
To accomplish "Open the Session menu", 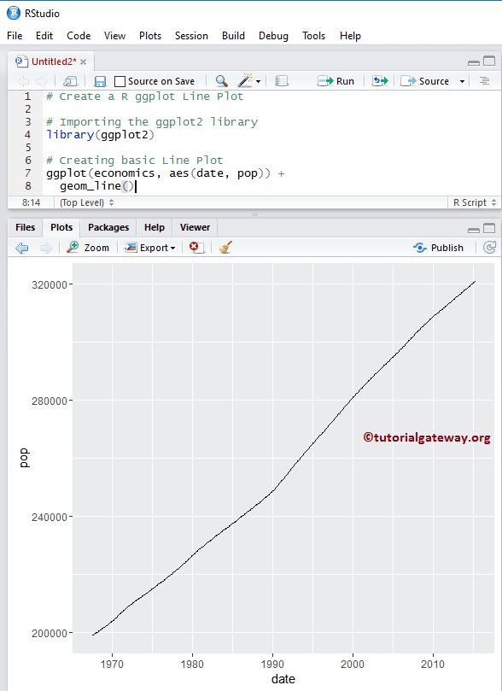I will click(x=191, y=36).
